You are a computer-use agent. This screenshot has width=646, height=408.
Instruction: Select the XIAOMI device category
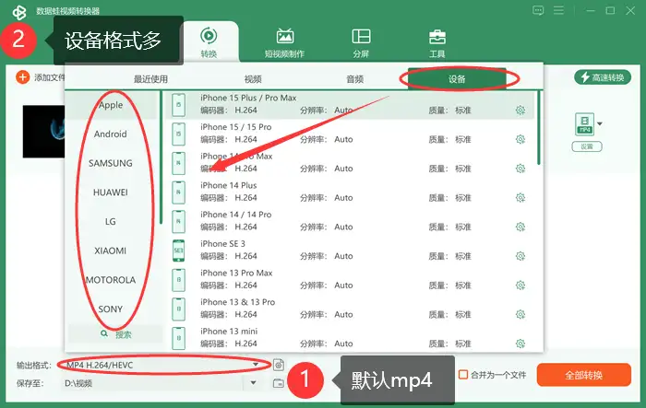click(111, 251)
